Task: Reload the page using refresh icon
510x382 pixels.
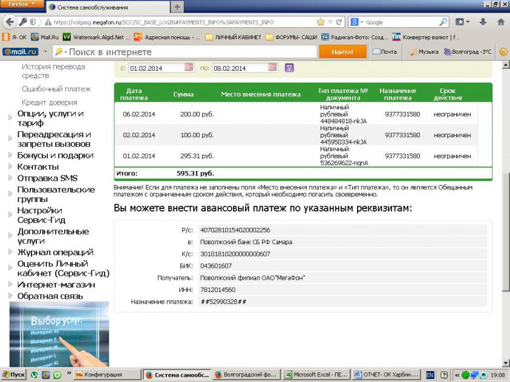Action: tap(339, 22)
